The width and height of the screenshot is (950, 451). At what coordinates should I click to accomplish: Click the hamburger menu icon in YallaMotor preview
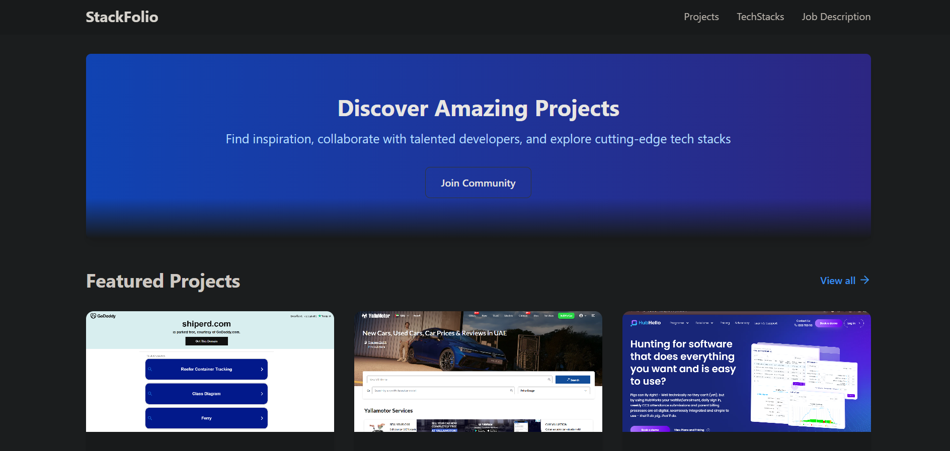593,316
